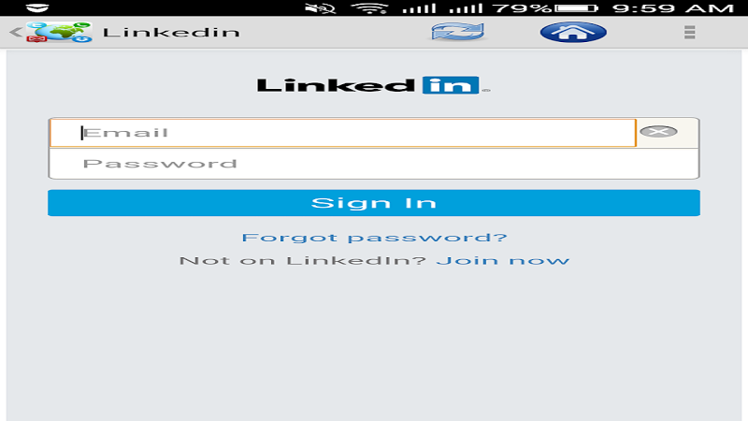Tap the first signal strength bars
748x421 pixels.
419,8
